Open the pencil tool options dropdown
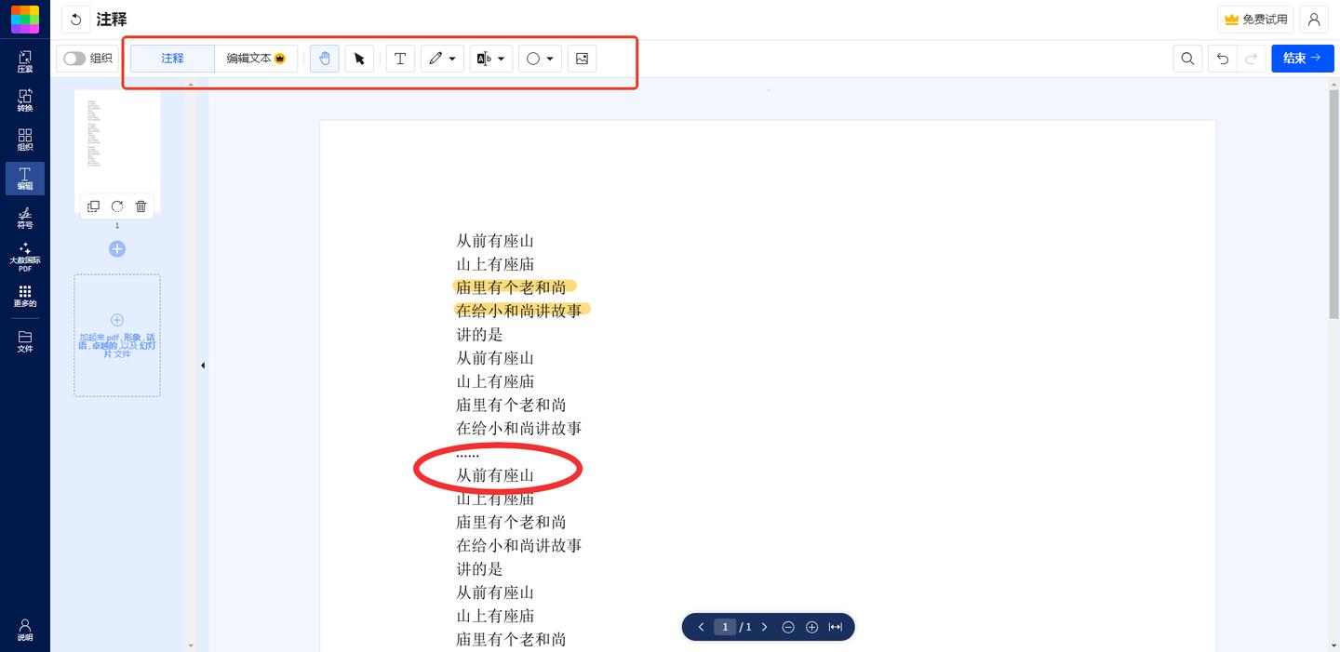This screenshot has width=1340, height=652. pyautogui.click(x=453, y=59)
